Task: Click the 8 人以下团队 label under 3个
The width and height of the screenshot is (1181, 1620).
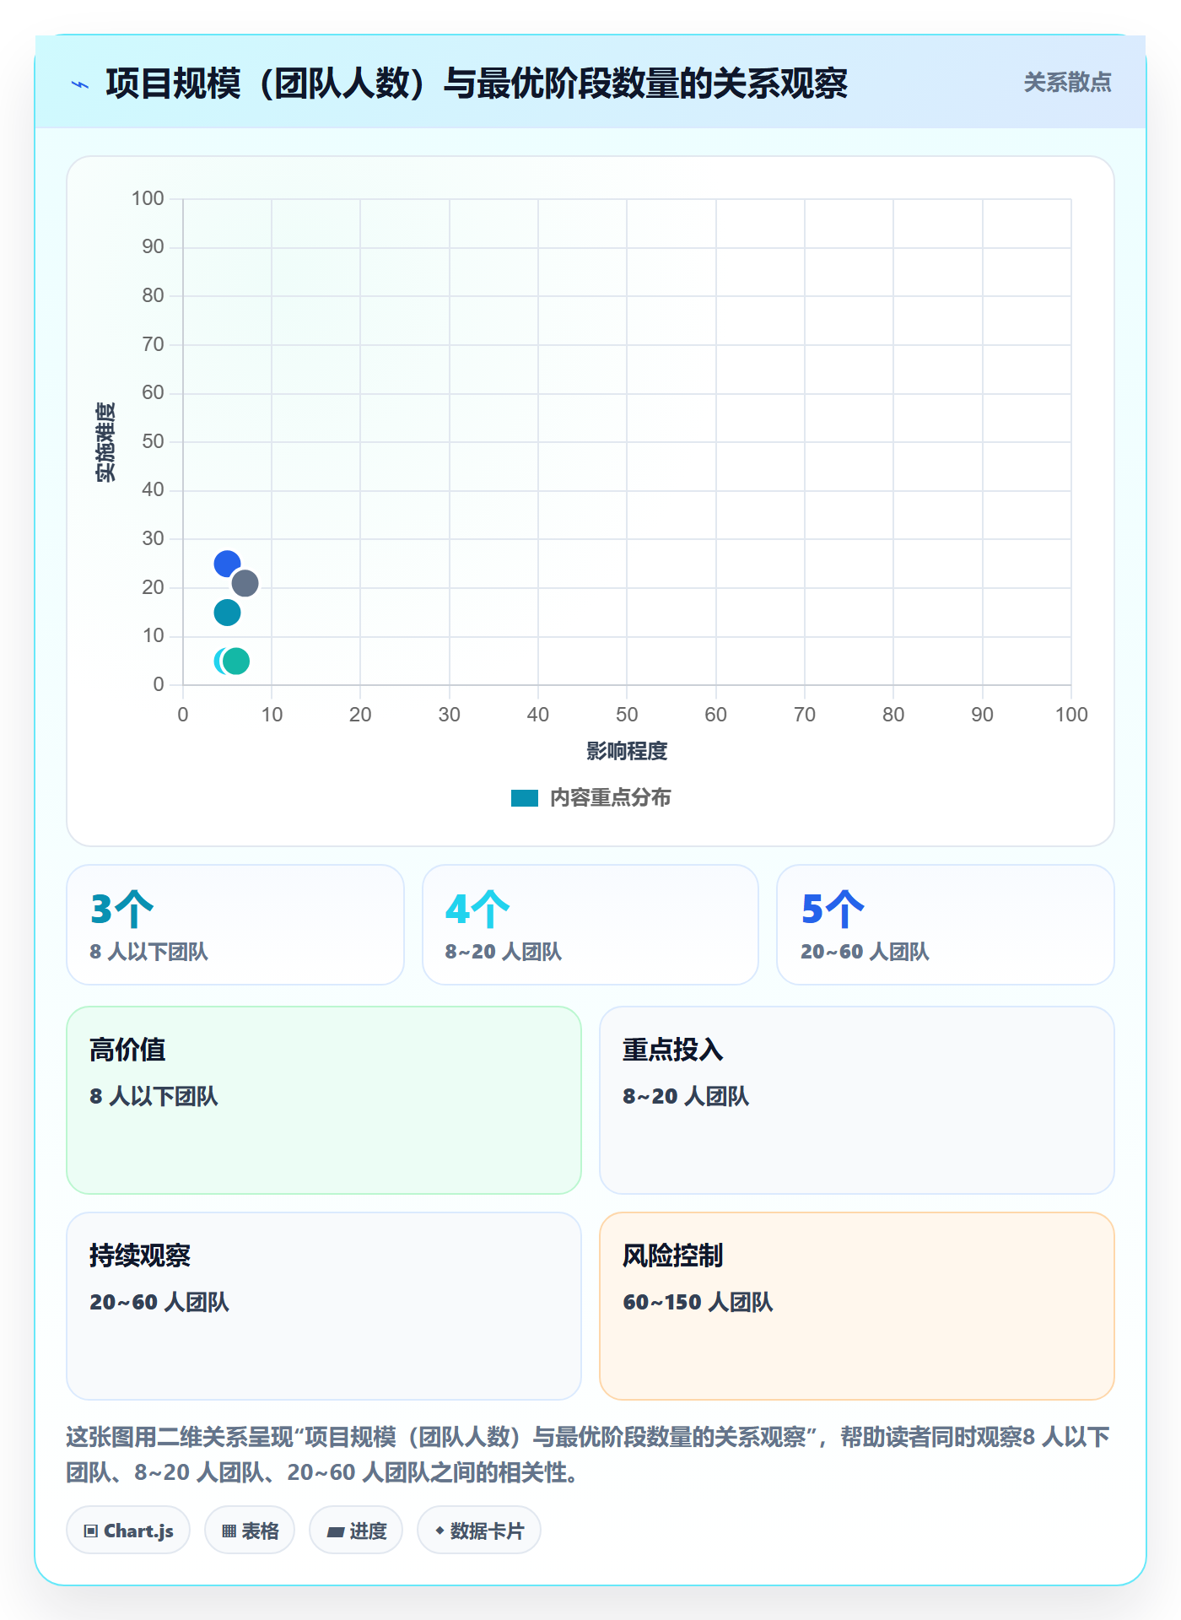Action: (x=148, y=952)
